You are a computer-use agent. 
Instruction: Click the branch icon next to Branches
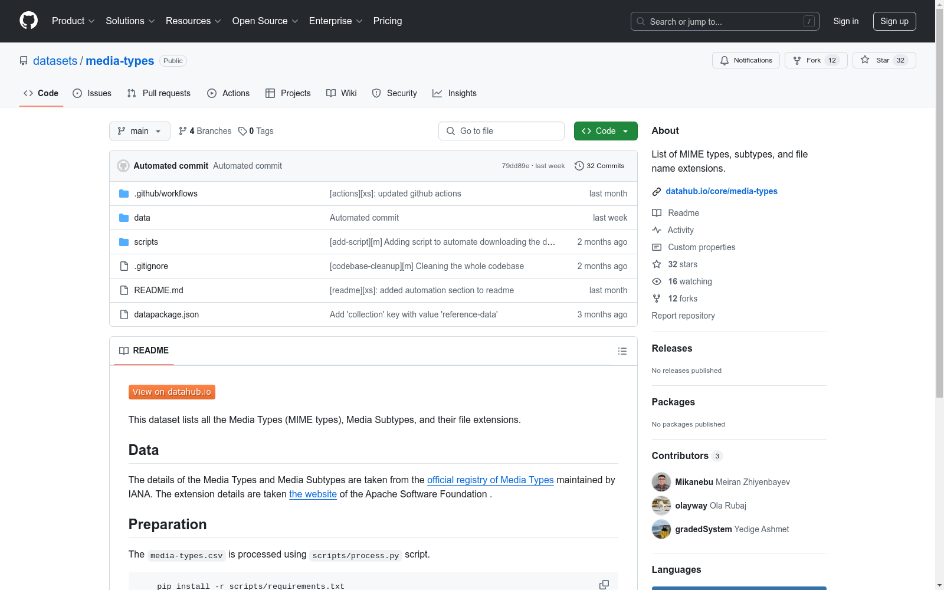[x=183, y=131]
